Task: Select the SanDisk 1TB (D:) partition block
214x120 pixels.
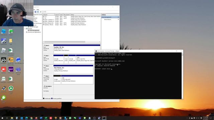Action: pos(77,49)
